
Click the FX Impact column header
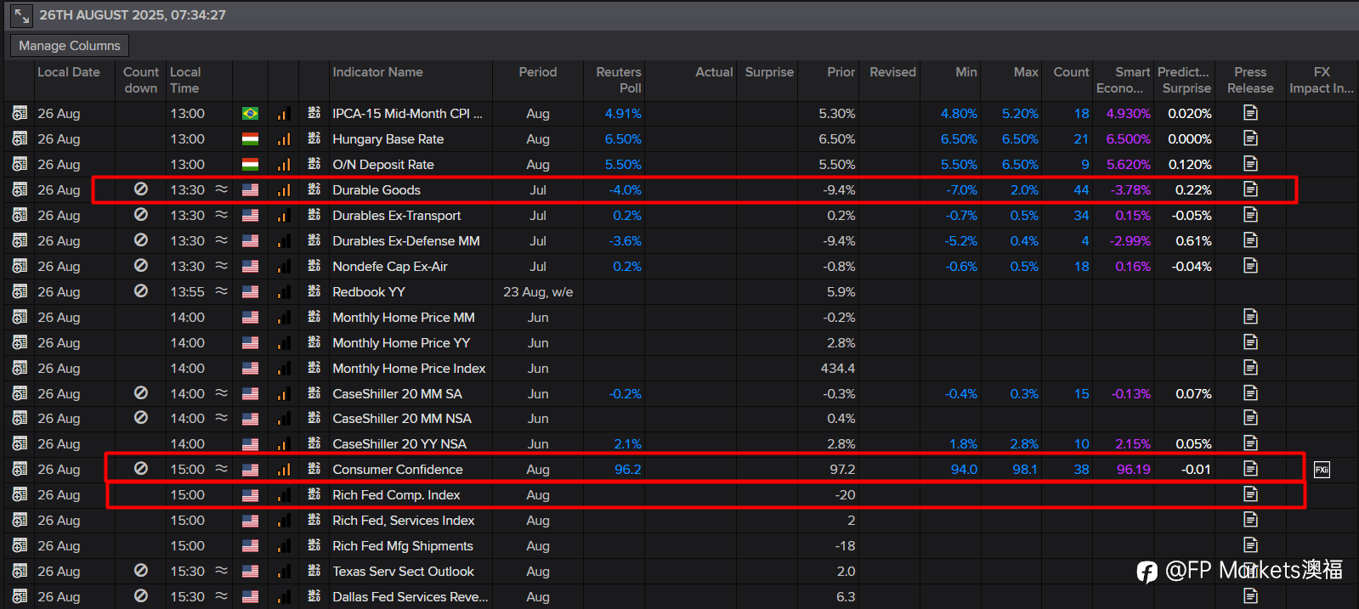click(x=1322, y=80)
